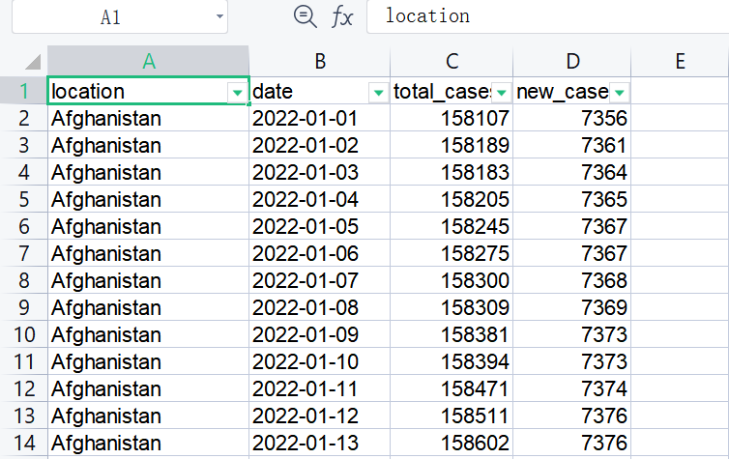729x459 pixels.
Task: Click the formula bar showing location
Action: 541,15
